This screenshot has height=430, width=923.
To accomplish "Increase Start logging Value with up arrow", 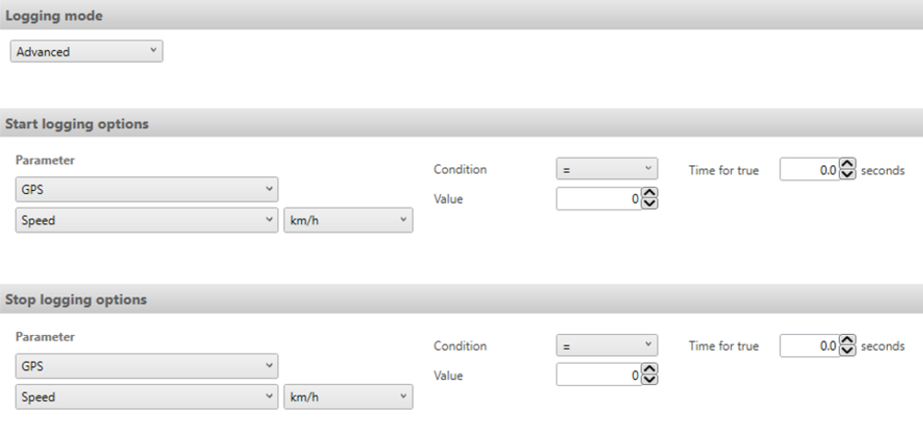I will pyautogui.click(x=649, y=193).
